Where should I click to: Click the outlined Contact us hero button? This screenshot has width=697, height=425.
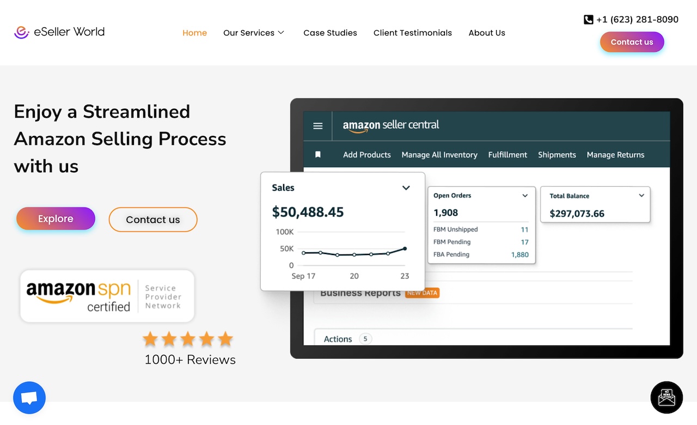pos(153,220)
